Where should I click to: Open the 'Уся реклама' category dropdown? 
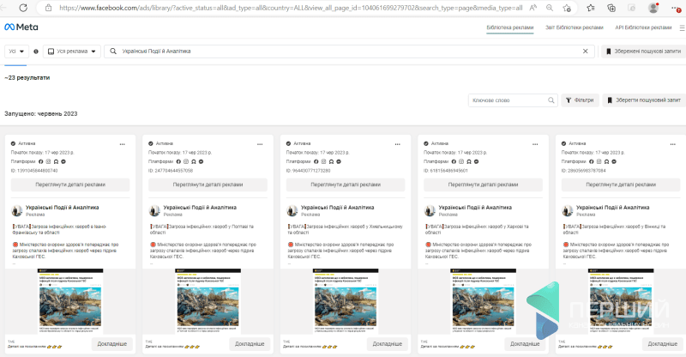(70, 51)
